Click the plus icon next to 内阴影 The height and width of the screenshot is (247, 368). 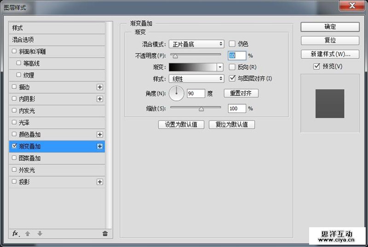click(100, 99)
